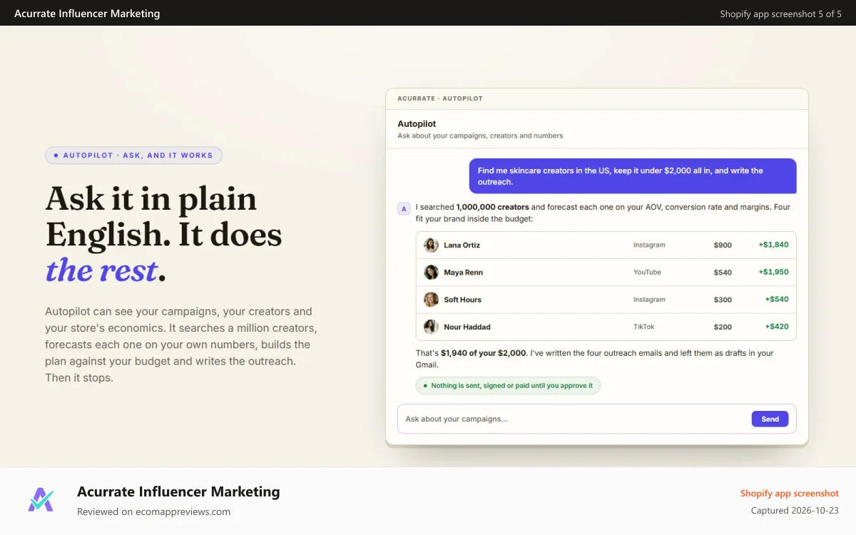The image size is (856, 535).
Task: Click TikTok platform in Nour Haddad row
Action: 643,327
